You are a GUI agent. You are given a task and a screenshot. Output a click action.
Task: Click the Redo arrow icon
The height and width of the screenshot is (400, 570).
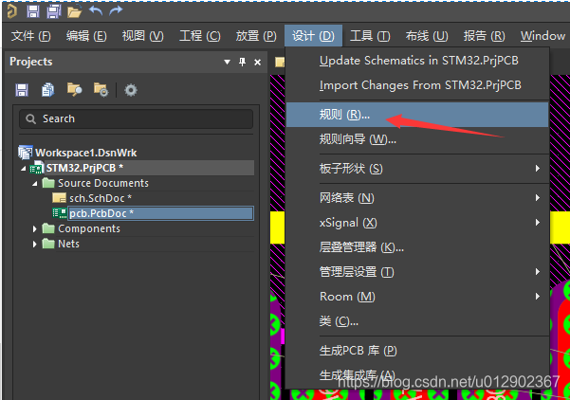pyautogui.click(x=116, y=10)
